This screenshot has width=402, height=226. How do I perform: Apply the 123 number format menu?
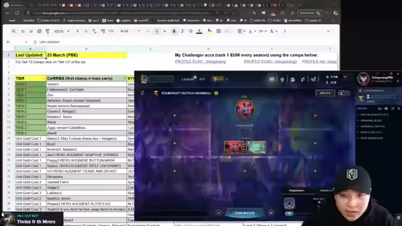pos(111,31)
